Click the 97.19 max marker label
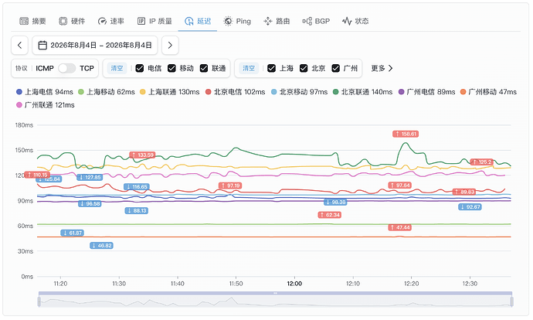The height and width of the screenshot is (320, 533). point(230,186)
